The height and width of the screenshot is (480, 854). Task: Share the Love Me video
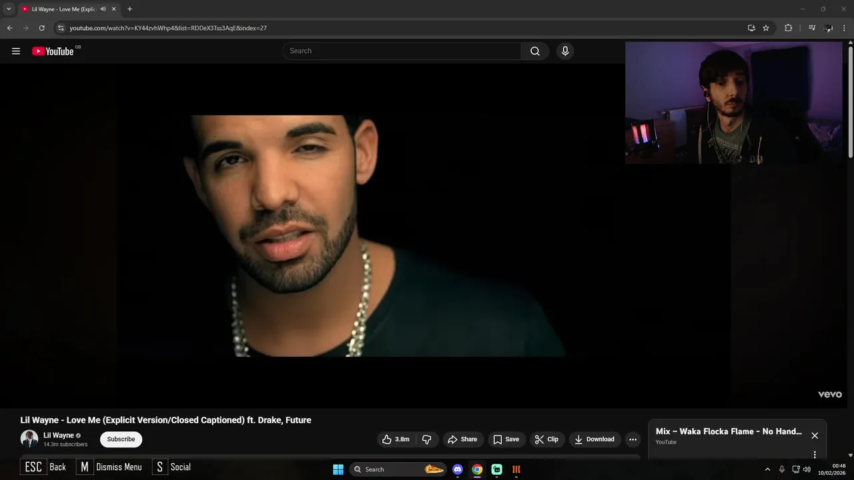click(462, 439)
